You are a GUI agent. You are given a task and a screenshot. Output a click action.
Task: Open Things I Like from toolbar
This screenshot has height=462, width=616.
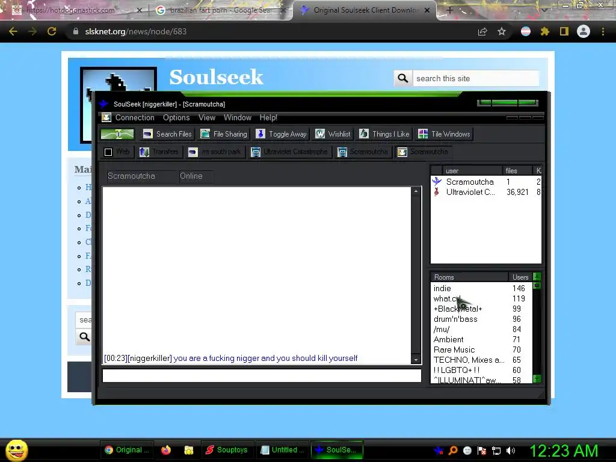(x=384, y=134)
